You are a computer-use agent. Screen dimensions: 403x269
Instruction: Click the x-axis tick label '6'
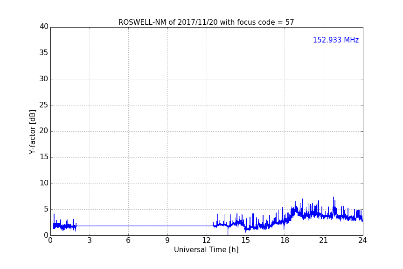click(x=128, y=241)
